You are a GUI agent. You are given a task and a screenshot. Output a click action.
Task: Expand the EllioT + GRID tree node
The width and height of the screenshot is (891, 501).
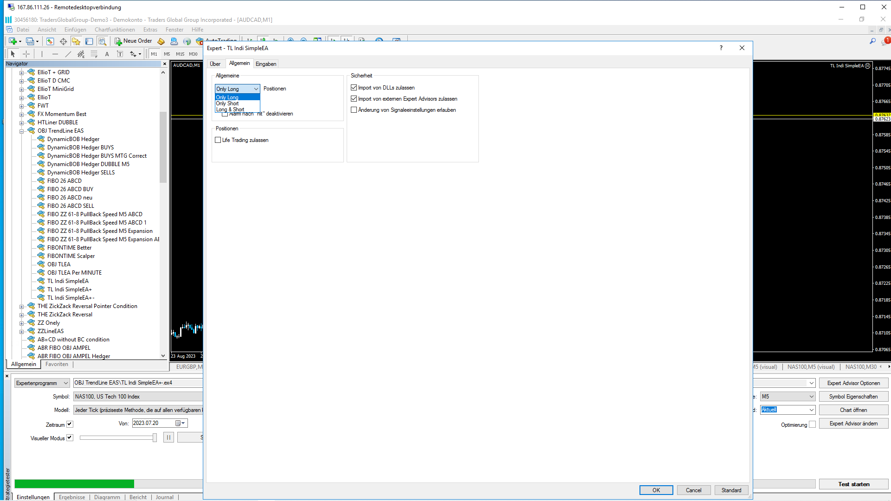pyautogui.click(x=21, y=73)
